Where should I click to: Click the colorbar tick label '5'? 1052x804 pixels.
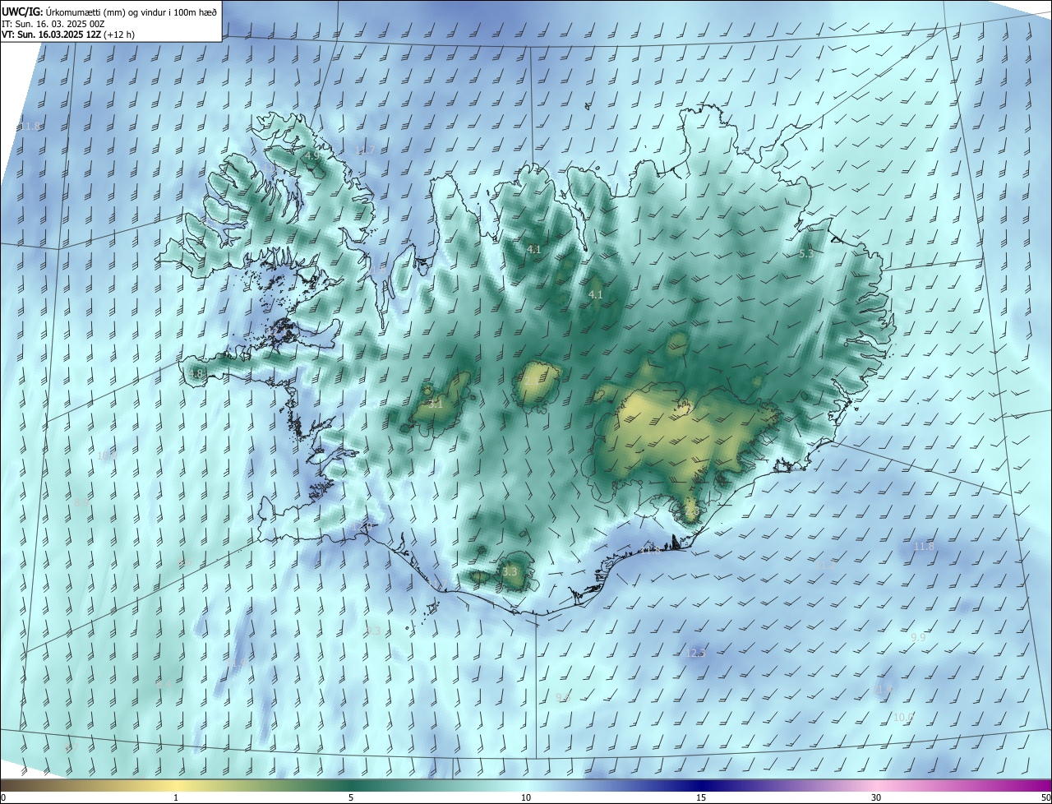pos(351,798)
